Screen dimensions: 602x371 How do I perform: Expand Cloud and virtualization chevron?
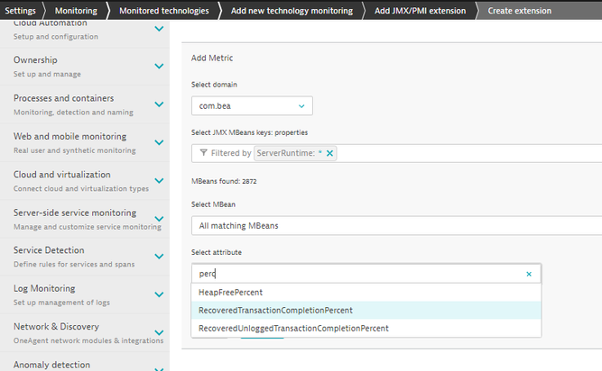tap(159, 181)
